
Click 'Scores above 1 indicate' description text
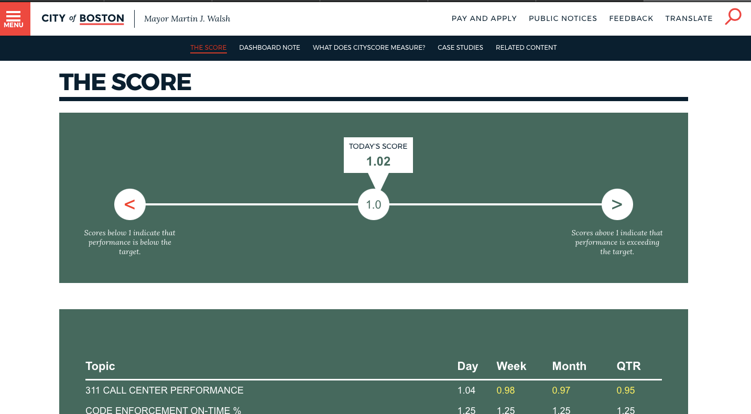pos(617,242)
